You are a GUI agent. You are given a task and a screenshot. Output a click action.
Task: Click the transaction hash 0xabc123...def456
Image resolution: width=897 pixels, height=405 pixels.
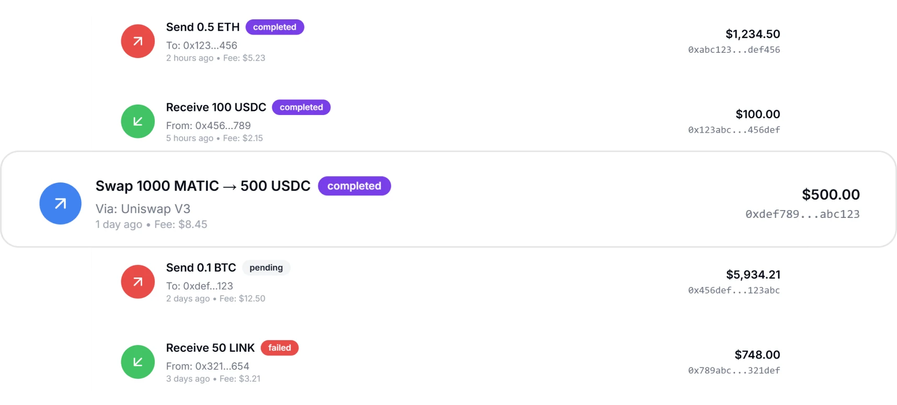pyautogui.click(x=734, y=50)
